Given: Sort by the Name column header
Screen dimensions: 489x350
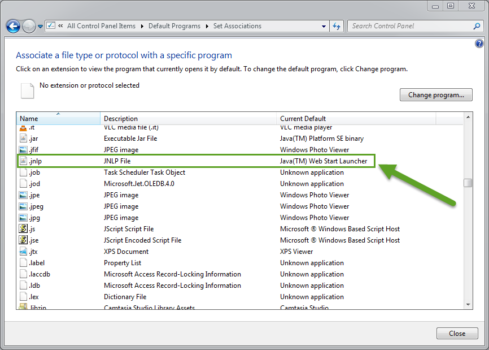Looking at the screenshot, I should [58, 119].
